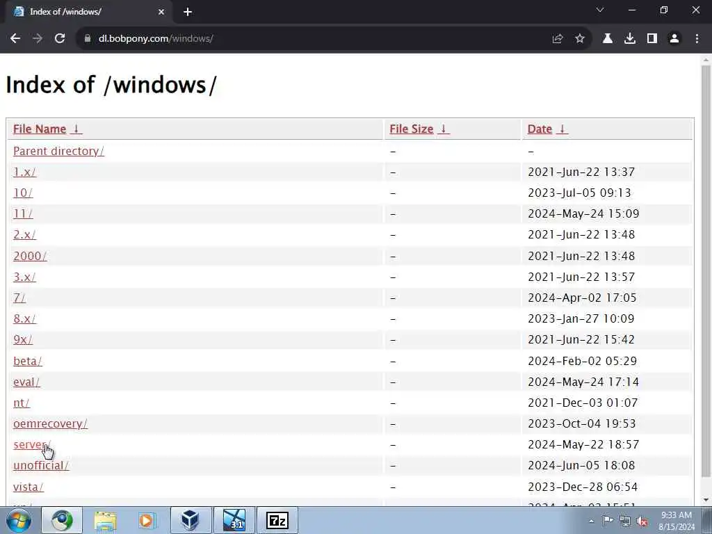Open the 2.x/ folder
Image resolution: width=712 pixels, height=534 pixels.
click(24, 235)
